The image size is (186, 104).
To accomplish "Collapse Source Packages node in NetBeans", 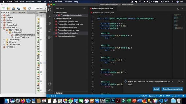I will [x=4, y=30].
